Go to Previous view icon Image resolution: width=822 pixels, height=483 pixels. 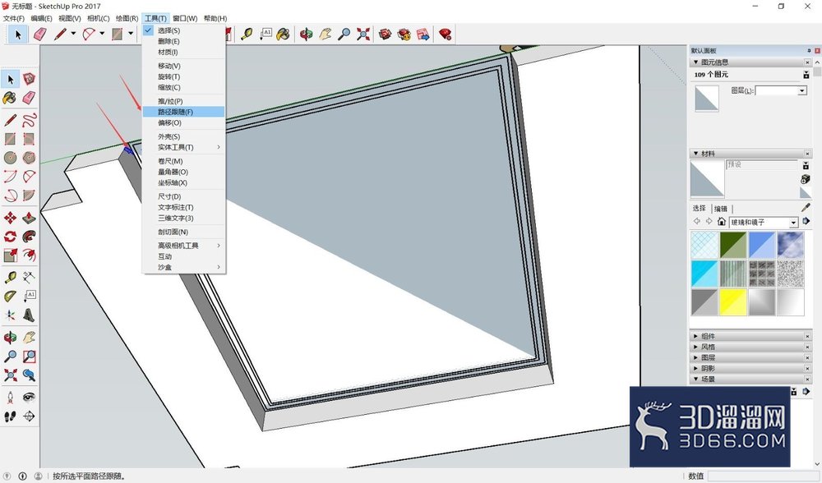pos(29,375)
